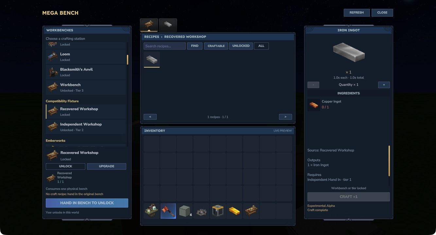This screenshot has width=436, height=235.
Task: Click the Recovered Workshop requirement icon beside 1 / 1
Action: 51,178
